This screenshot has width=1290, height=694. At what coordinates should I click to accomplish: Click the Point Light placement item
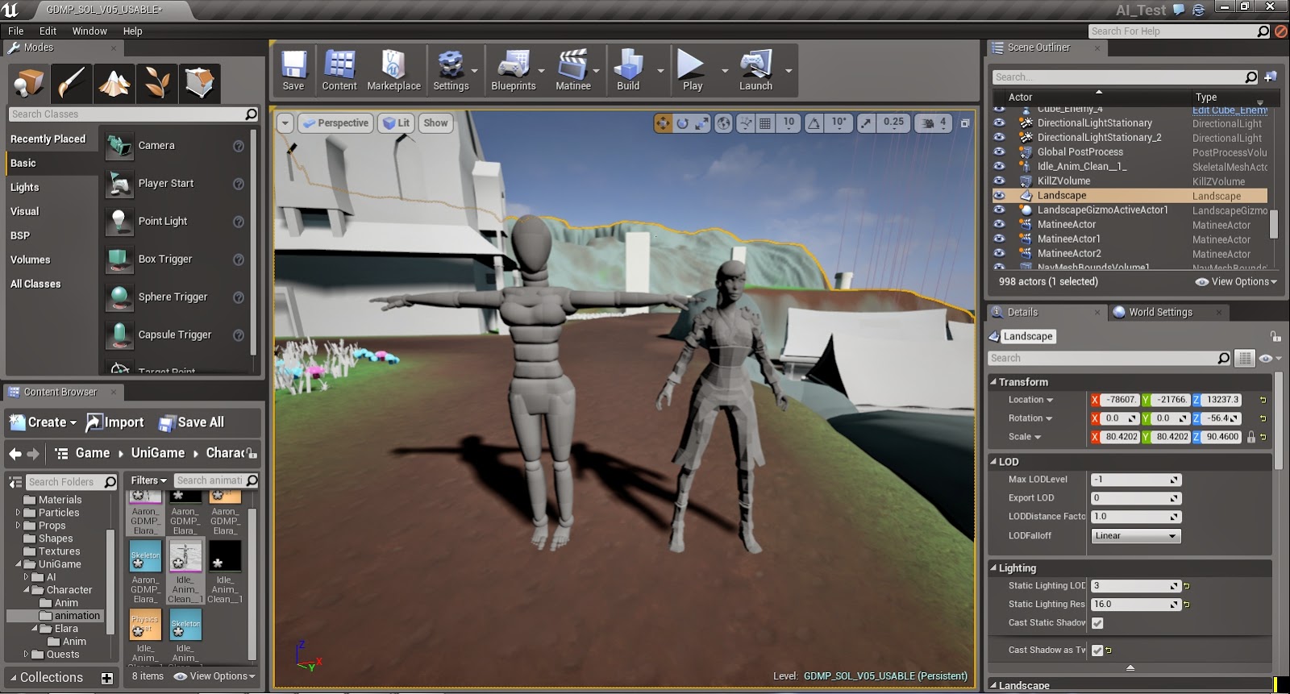175,222
